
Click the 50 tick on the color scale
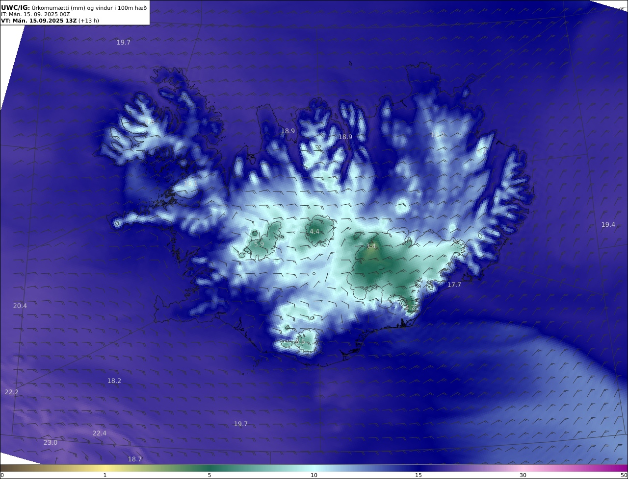[624, 475]
